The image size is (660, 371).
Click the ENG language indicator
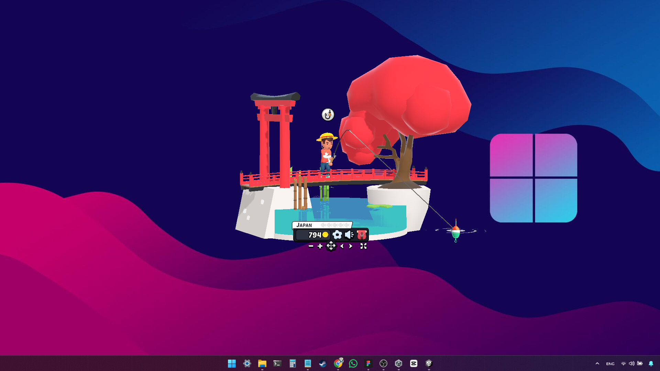tap(610, 364)
